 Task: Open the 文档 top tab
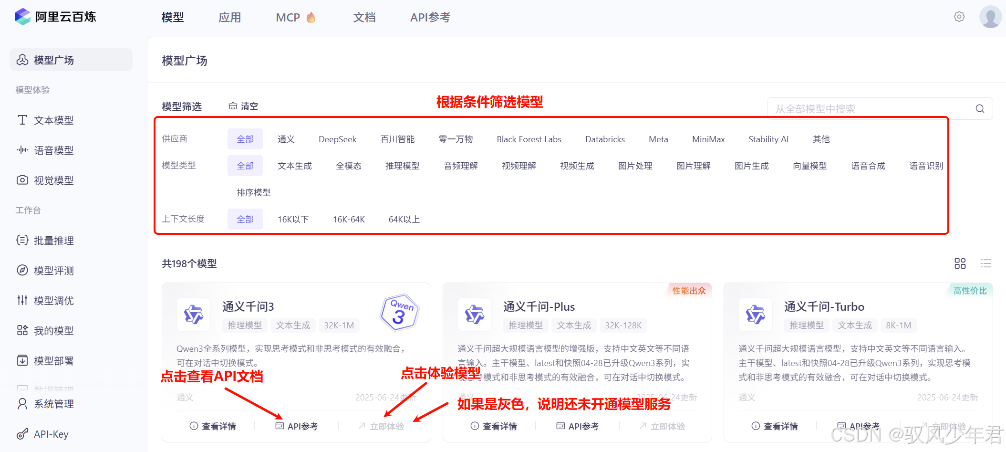364,17
